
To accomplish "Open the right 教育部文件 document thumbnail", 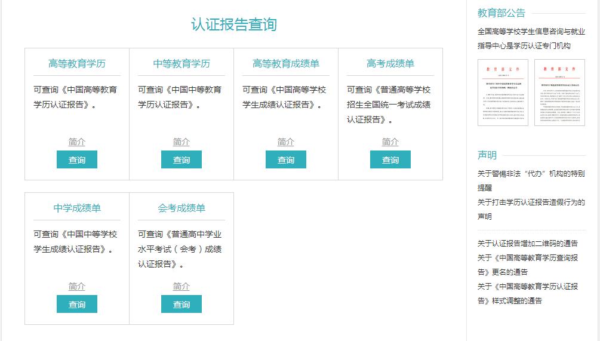I will pos(560,93).
